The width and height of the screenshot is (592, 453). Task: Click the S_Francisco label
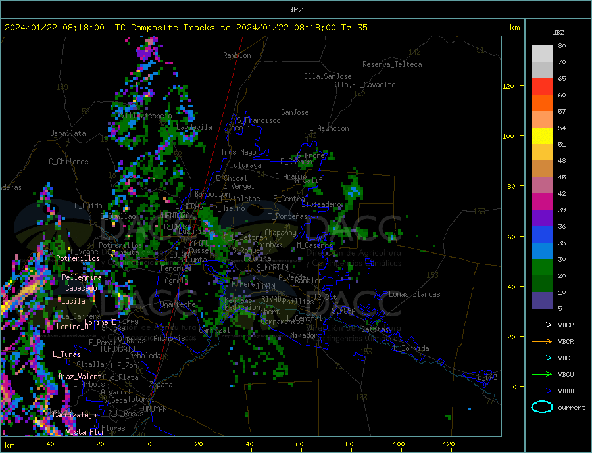tap(259, 120)
